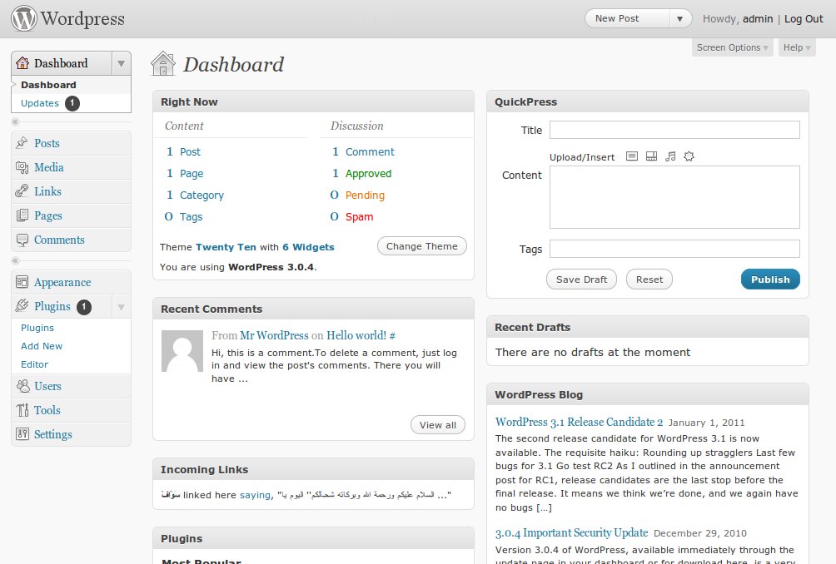Toggle the Dashboard menu arrow in sidebar
The height and width of the screenshot is (564, 836).
pos(121,63)
